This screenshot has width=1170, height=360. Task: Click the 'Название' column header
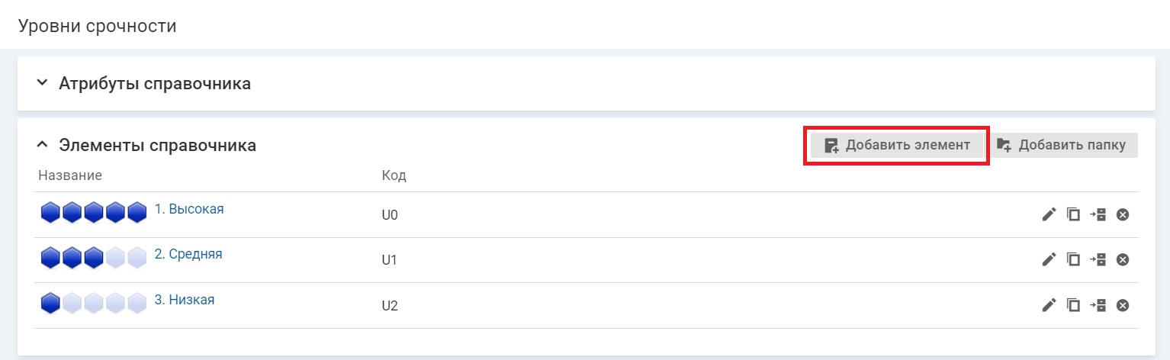pos(70,176)
